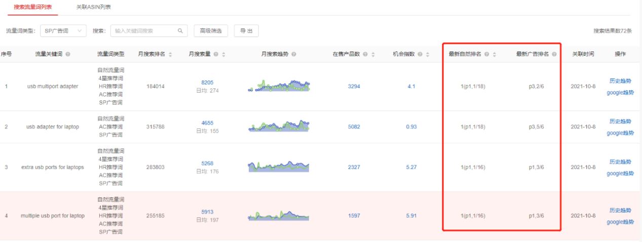Click monthly search volume 5268
The width and height of the screenshot is (642, 242).
[x=208, y=163]
